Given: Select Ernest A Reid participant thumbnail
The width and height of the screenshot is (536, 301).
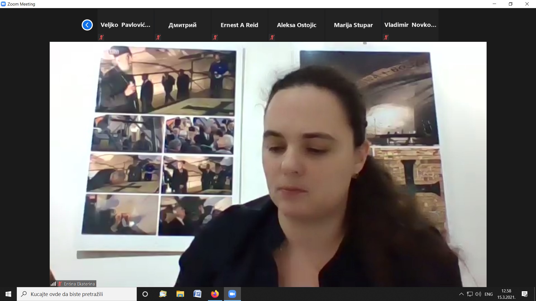Looking at the screenshot, I should coord(240,25).
